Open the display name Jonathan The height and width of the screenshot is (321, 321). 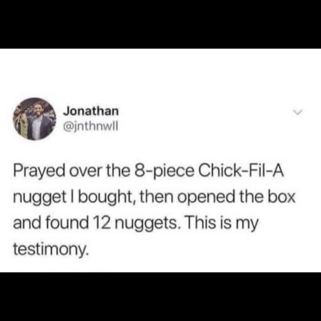point(91,111)
